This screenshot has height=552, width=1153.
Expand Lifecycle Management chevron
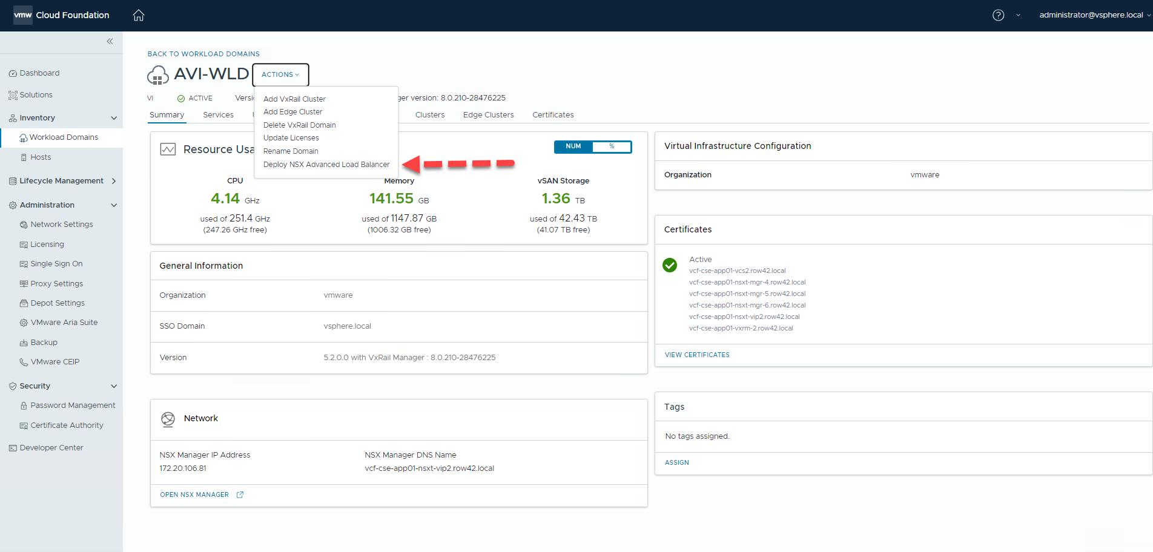pyautogui.click(x=114, y=181)
